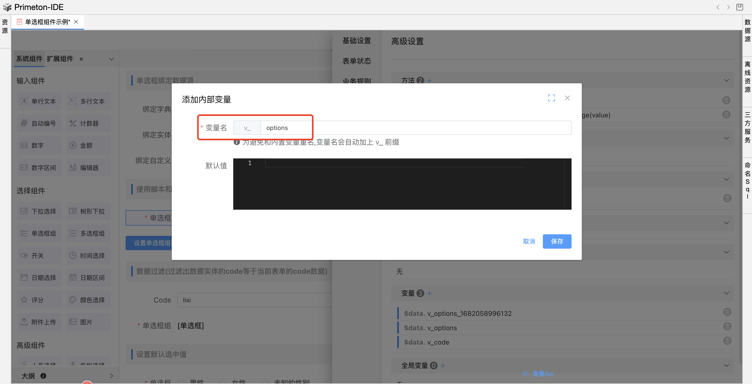
Task: Add a new 方法 with plus icon
Action: pos(429,80)
